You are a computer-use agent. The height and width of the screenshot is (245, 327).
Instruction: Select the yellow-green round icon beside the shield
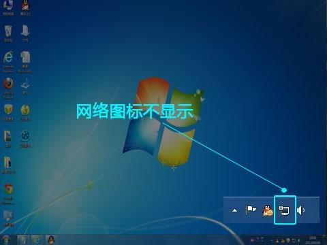pos(25,112)
